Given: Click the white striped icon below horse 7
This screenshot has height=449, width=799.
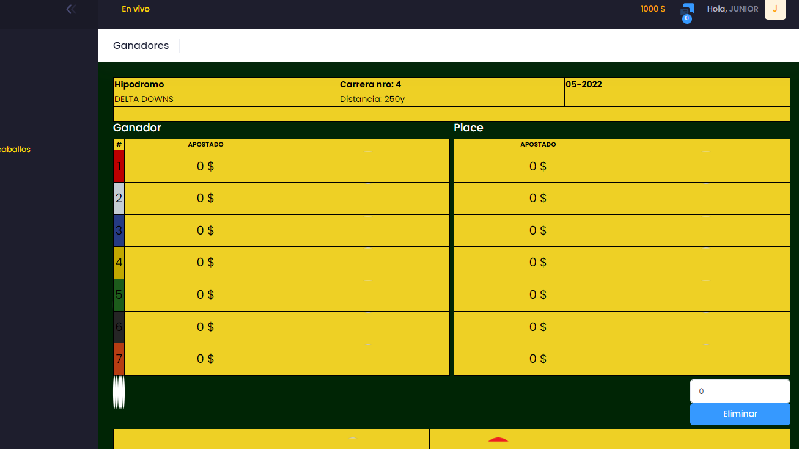Looking at the screenshot, I should [119, 392].
